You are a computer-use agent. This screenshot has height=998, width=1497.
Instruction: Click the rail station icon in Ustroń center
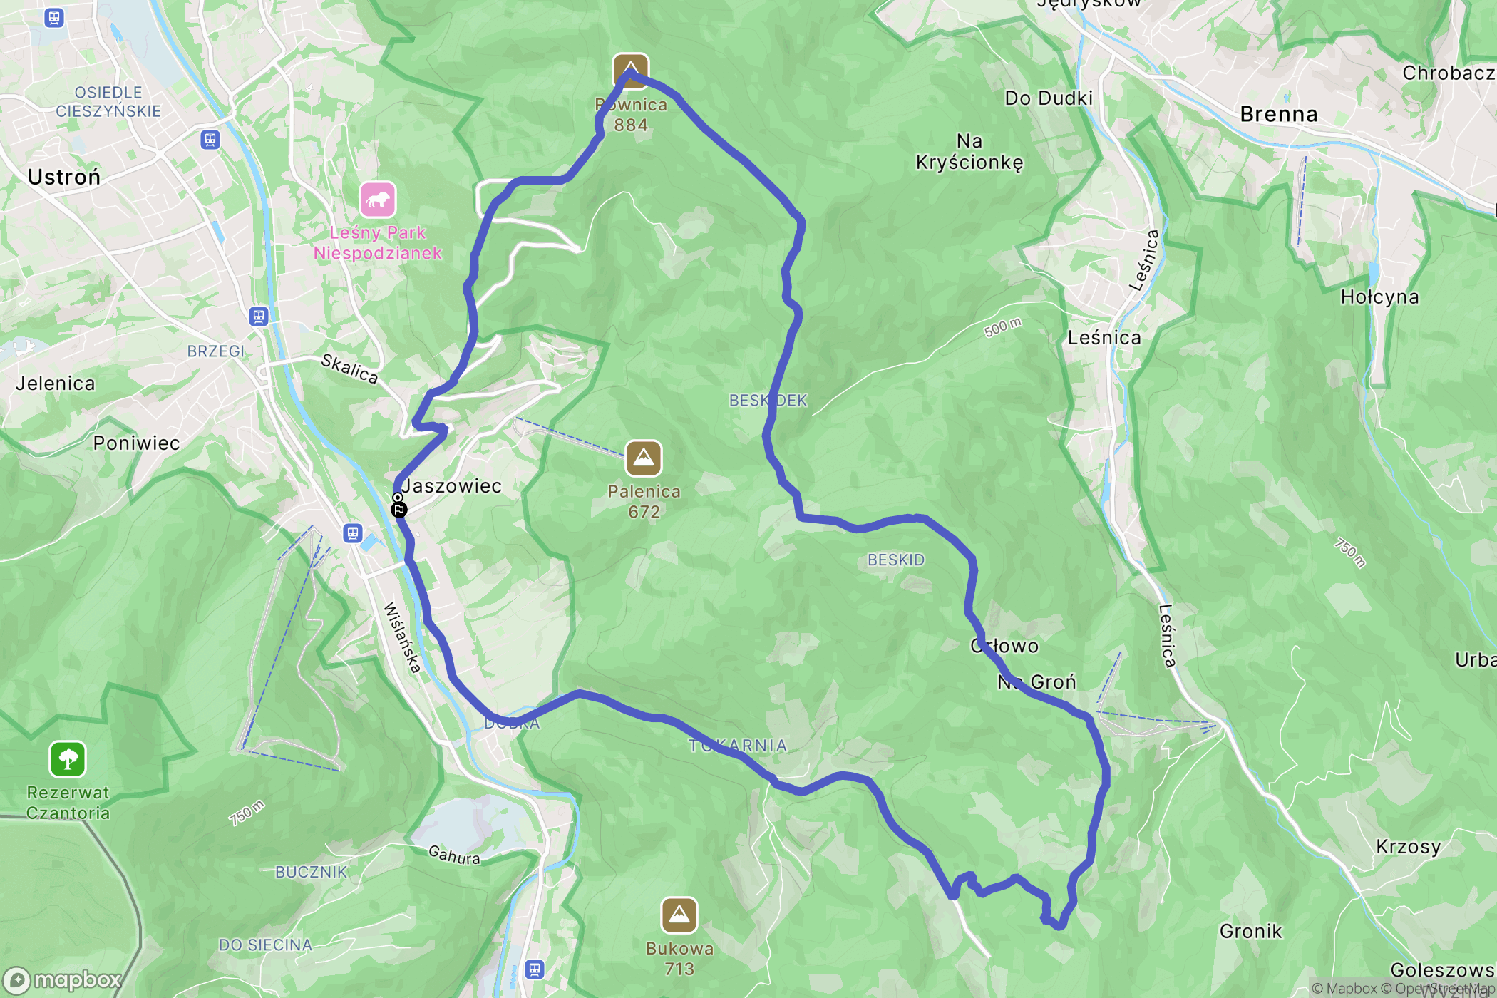pyautogui.click(x=210, y=139)
